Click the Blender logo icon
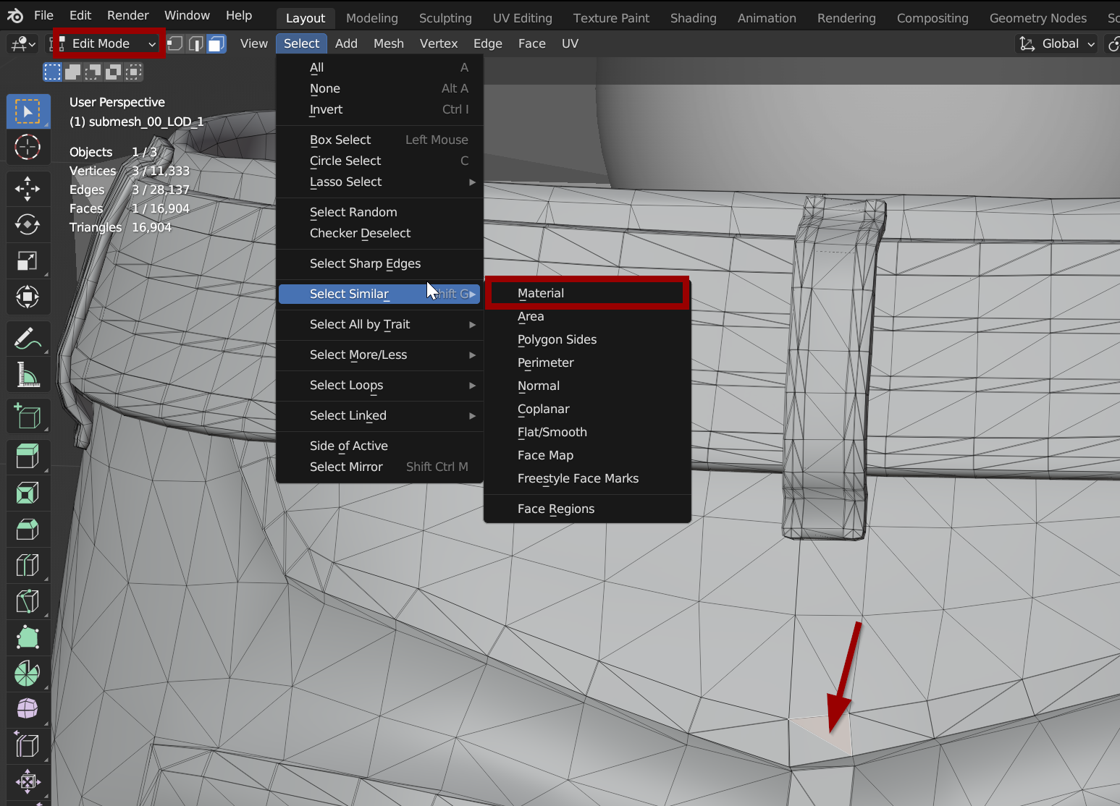1120x806 pixels. [x=15, y=15]
